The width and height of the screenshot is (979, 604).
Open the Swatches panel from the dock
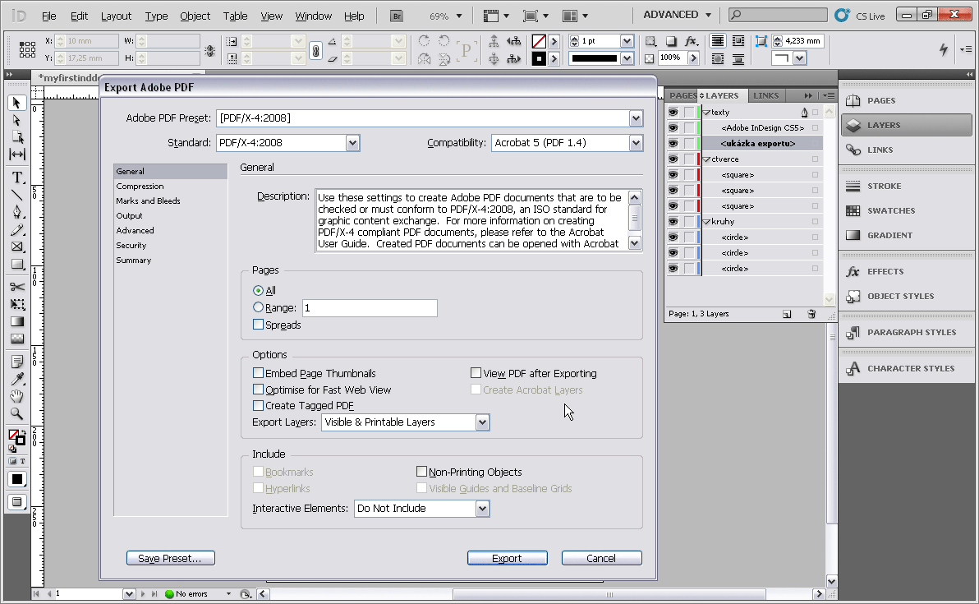point(907,210)
